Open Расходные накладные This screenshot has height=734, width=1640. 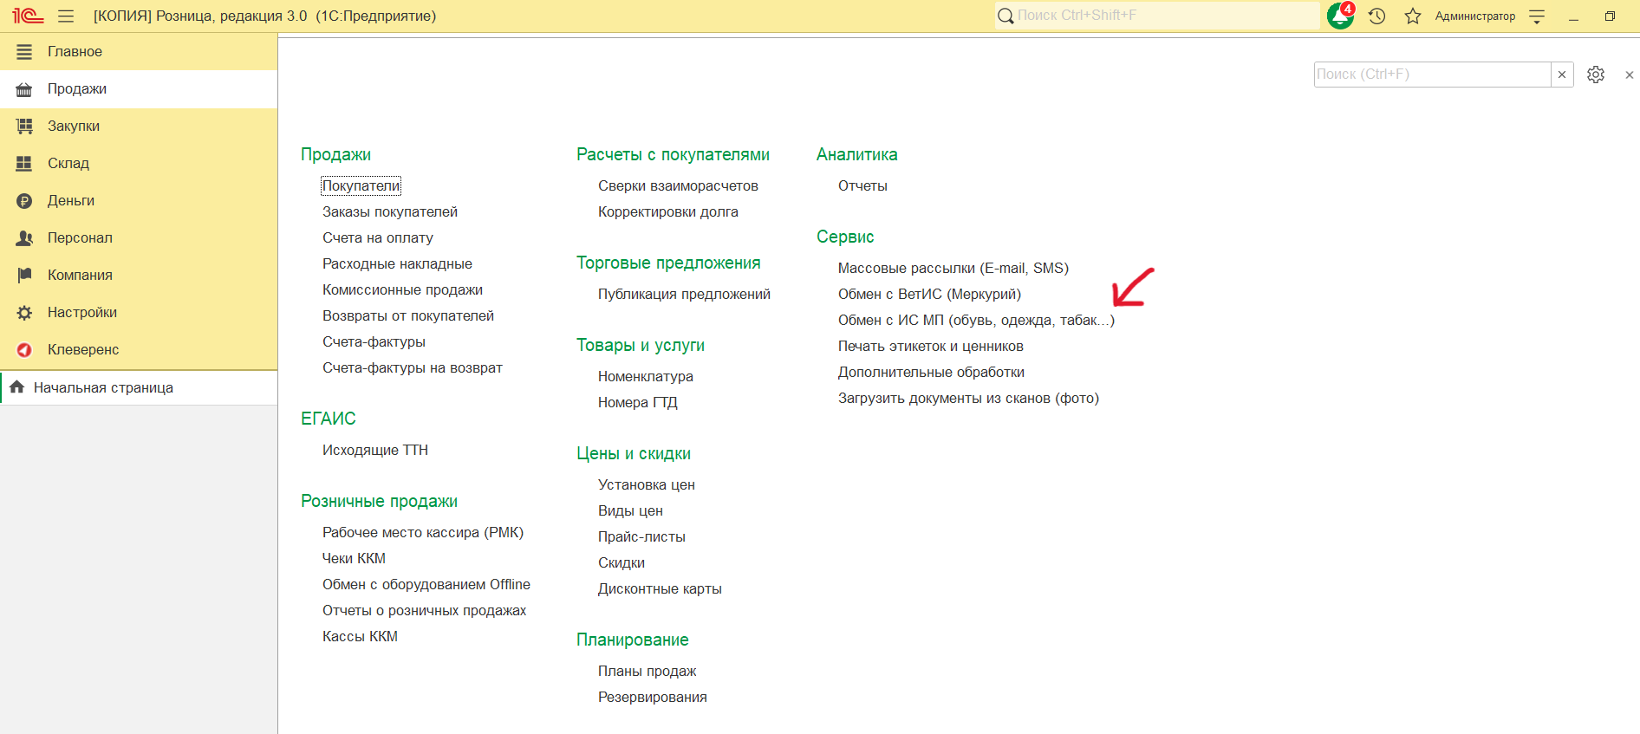[x=397, y=263]
